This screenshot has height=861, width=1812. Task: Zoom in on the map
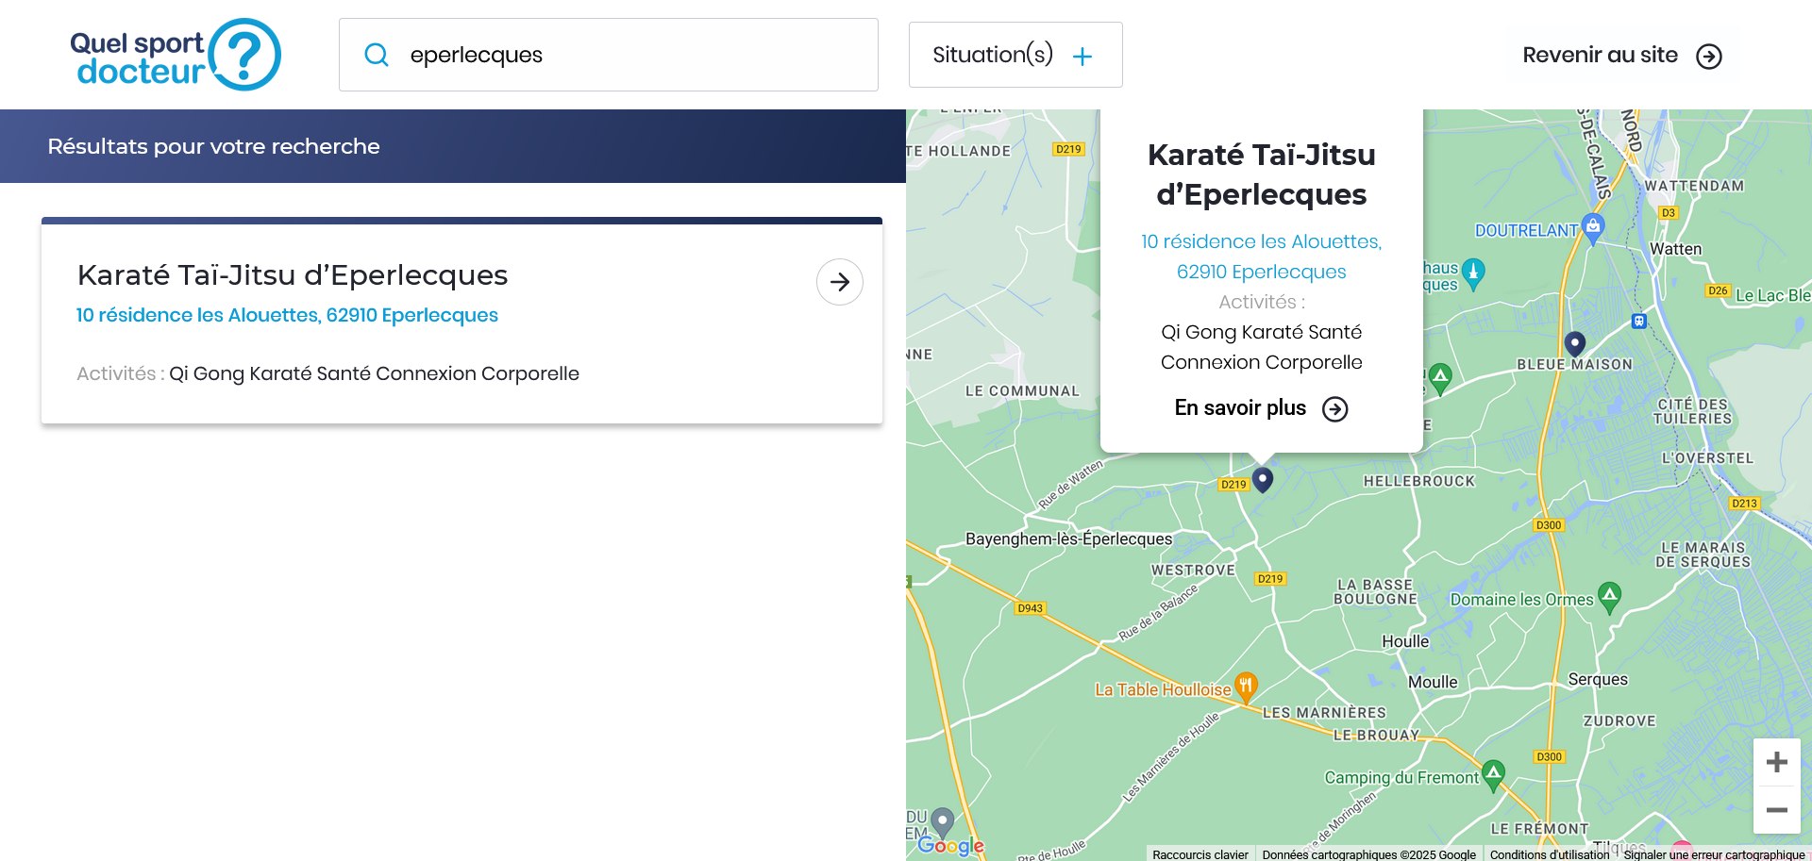click(x=1777, y=762)
